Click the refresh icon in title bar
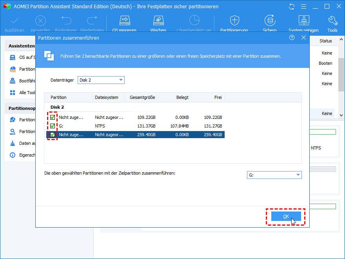This screenshot has height=259, width=345. [x=291, y=7]
